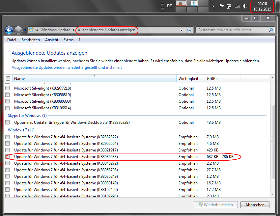
Task: Click the refresh button beside address bar
Action: coord(189,30)
